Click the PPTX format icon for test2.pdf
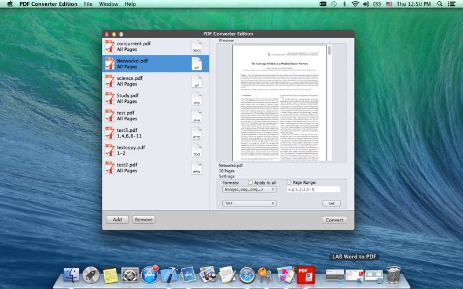Viewport: 463px width, 289px height. [197, 168]
